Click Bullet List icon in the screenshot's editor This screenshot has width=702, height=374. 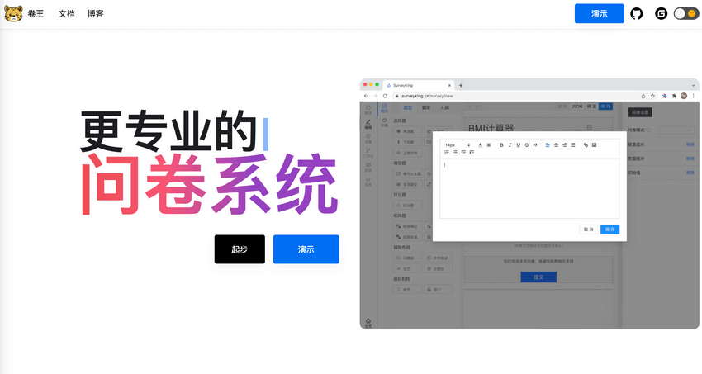point(455,153)
